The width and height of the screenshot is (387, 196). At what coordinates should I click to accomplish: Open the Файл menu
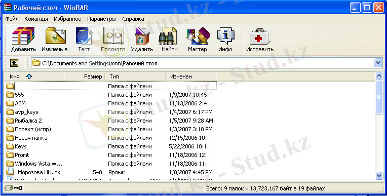pos(12,19)
